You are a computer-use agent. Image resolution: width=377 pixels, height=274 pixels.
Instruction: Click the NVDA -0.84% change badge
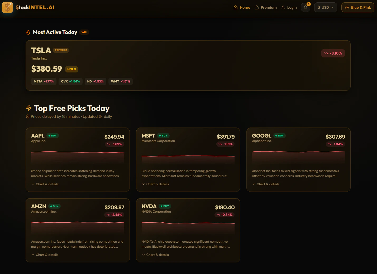tap(225, 215)
